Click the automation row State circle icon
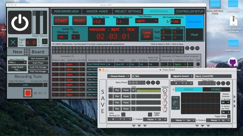The height and width of the screenshot is (136, 243). (x=198, y=64)
